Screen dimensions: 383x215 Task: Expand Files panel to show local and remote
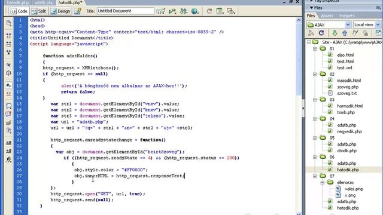click(x=378, y=33)
